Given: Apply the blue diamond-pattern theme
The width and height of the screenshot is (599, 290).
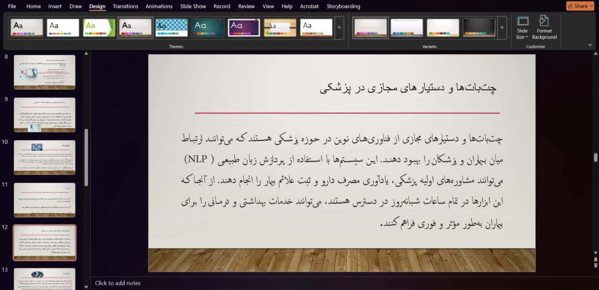Looking at the screenshot, I should coord(171,28).
